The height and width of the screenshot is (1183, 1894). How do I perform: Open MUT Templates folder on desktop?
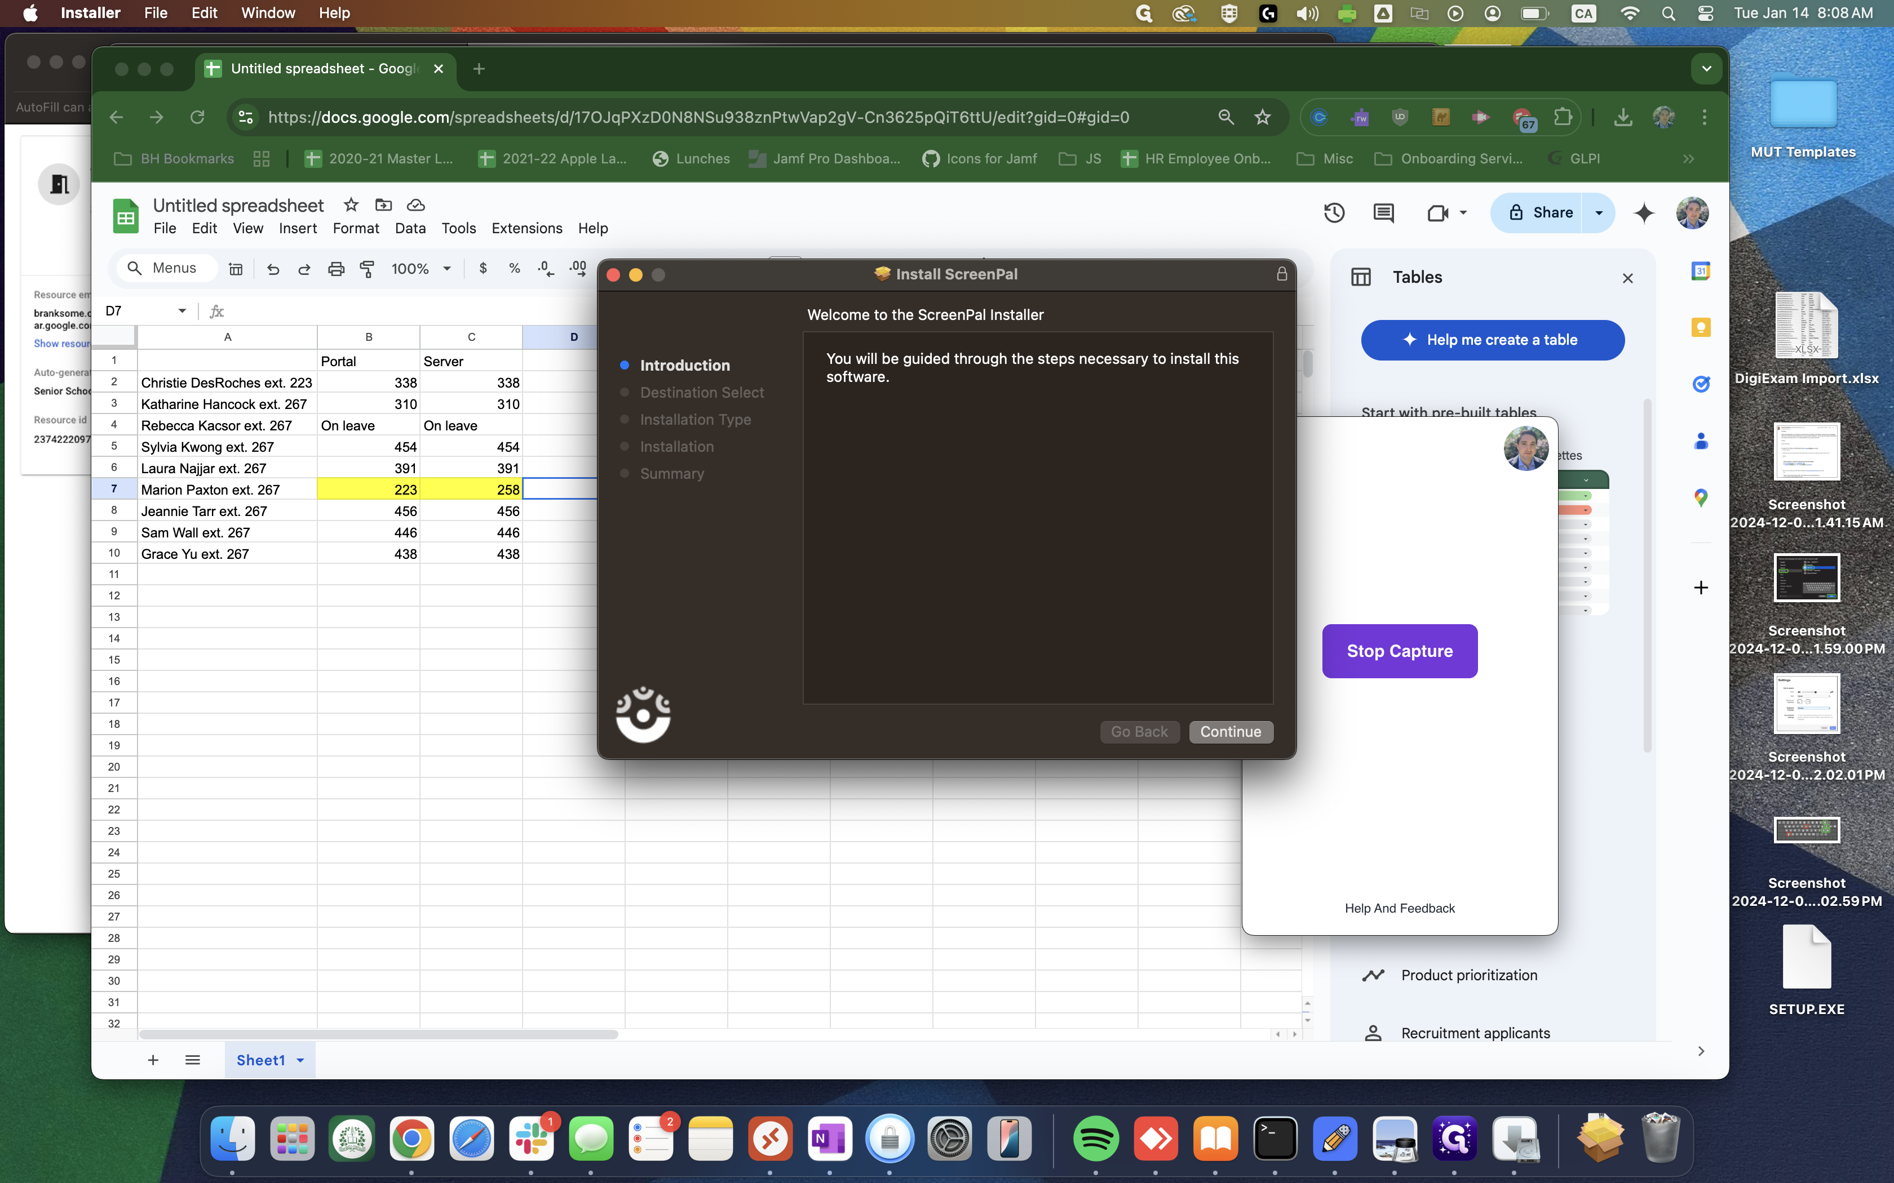pyautogui.click(x=1803, y=117)
